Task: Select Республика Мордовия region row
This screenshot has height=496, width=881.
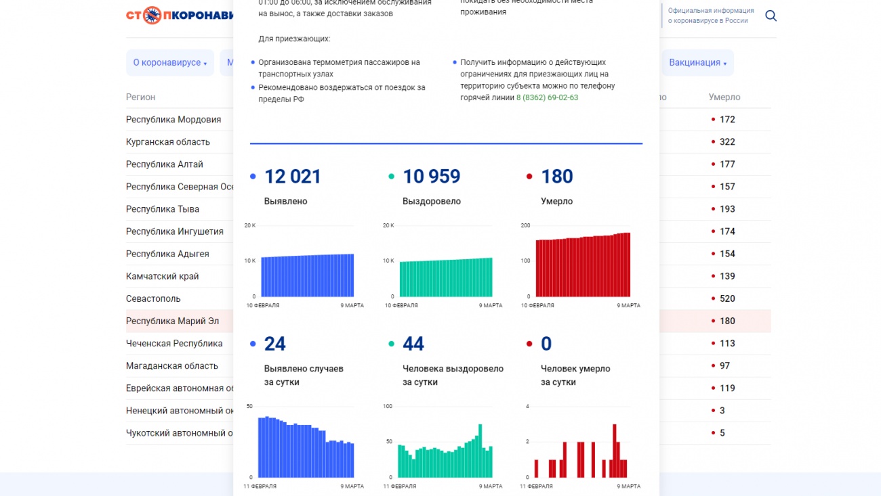Action: pyautogui.click(x=173, y=120)
